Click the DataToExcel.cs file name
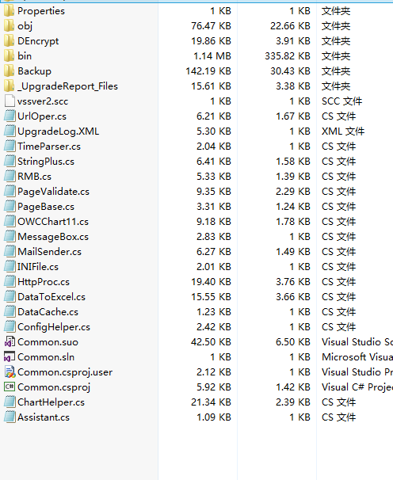Image resolution: width=393 pixels, height=480 pixels. tap(52, 297)
